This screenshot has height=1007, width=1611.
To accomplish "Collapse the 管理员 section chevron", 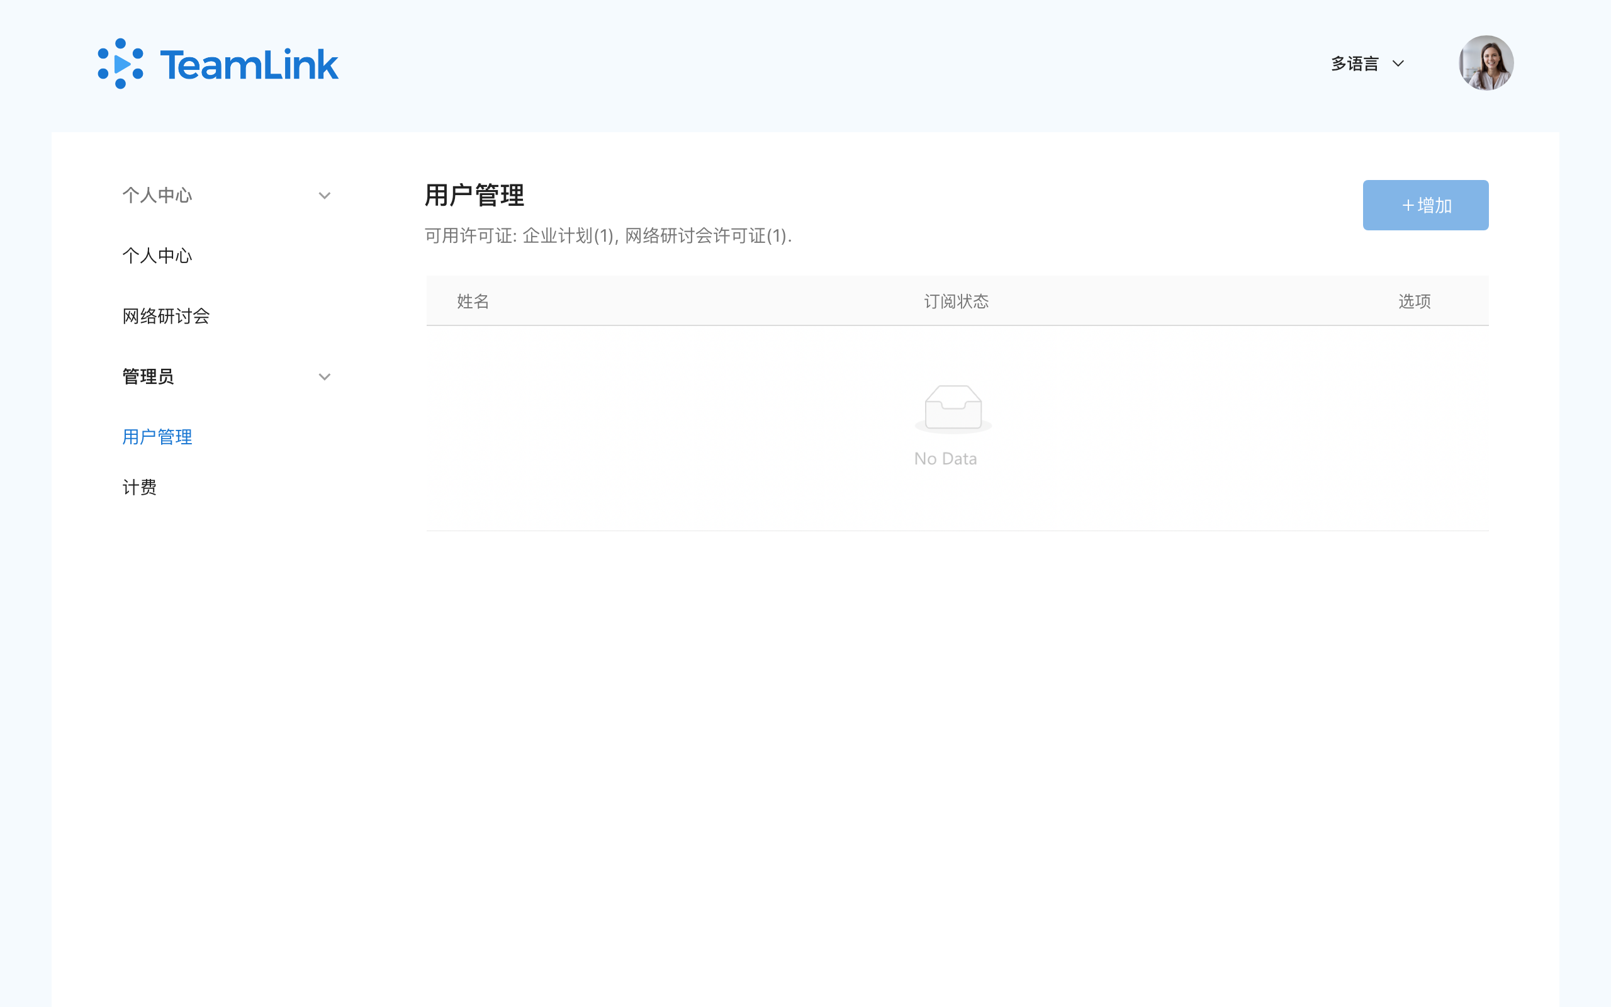I will click(324, 377).
